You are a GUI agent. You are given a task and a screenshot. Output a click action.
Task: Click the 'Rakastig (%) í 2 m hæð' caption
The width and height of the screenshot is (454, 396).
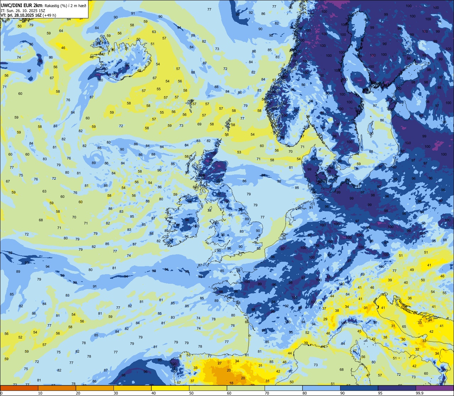point(65,6)
